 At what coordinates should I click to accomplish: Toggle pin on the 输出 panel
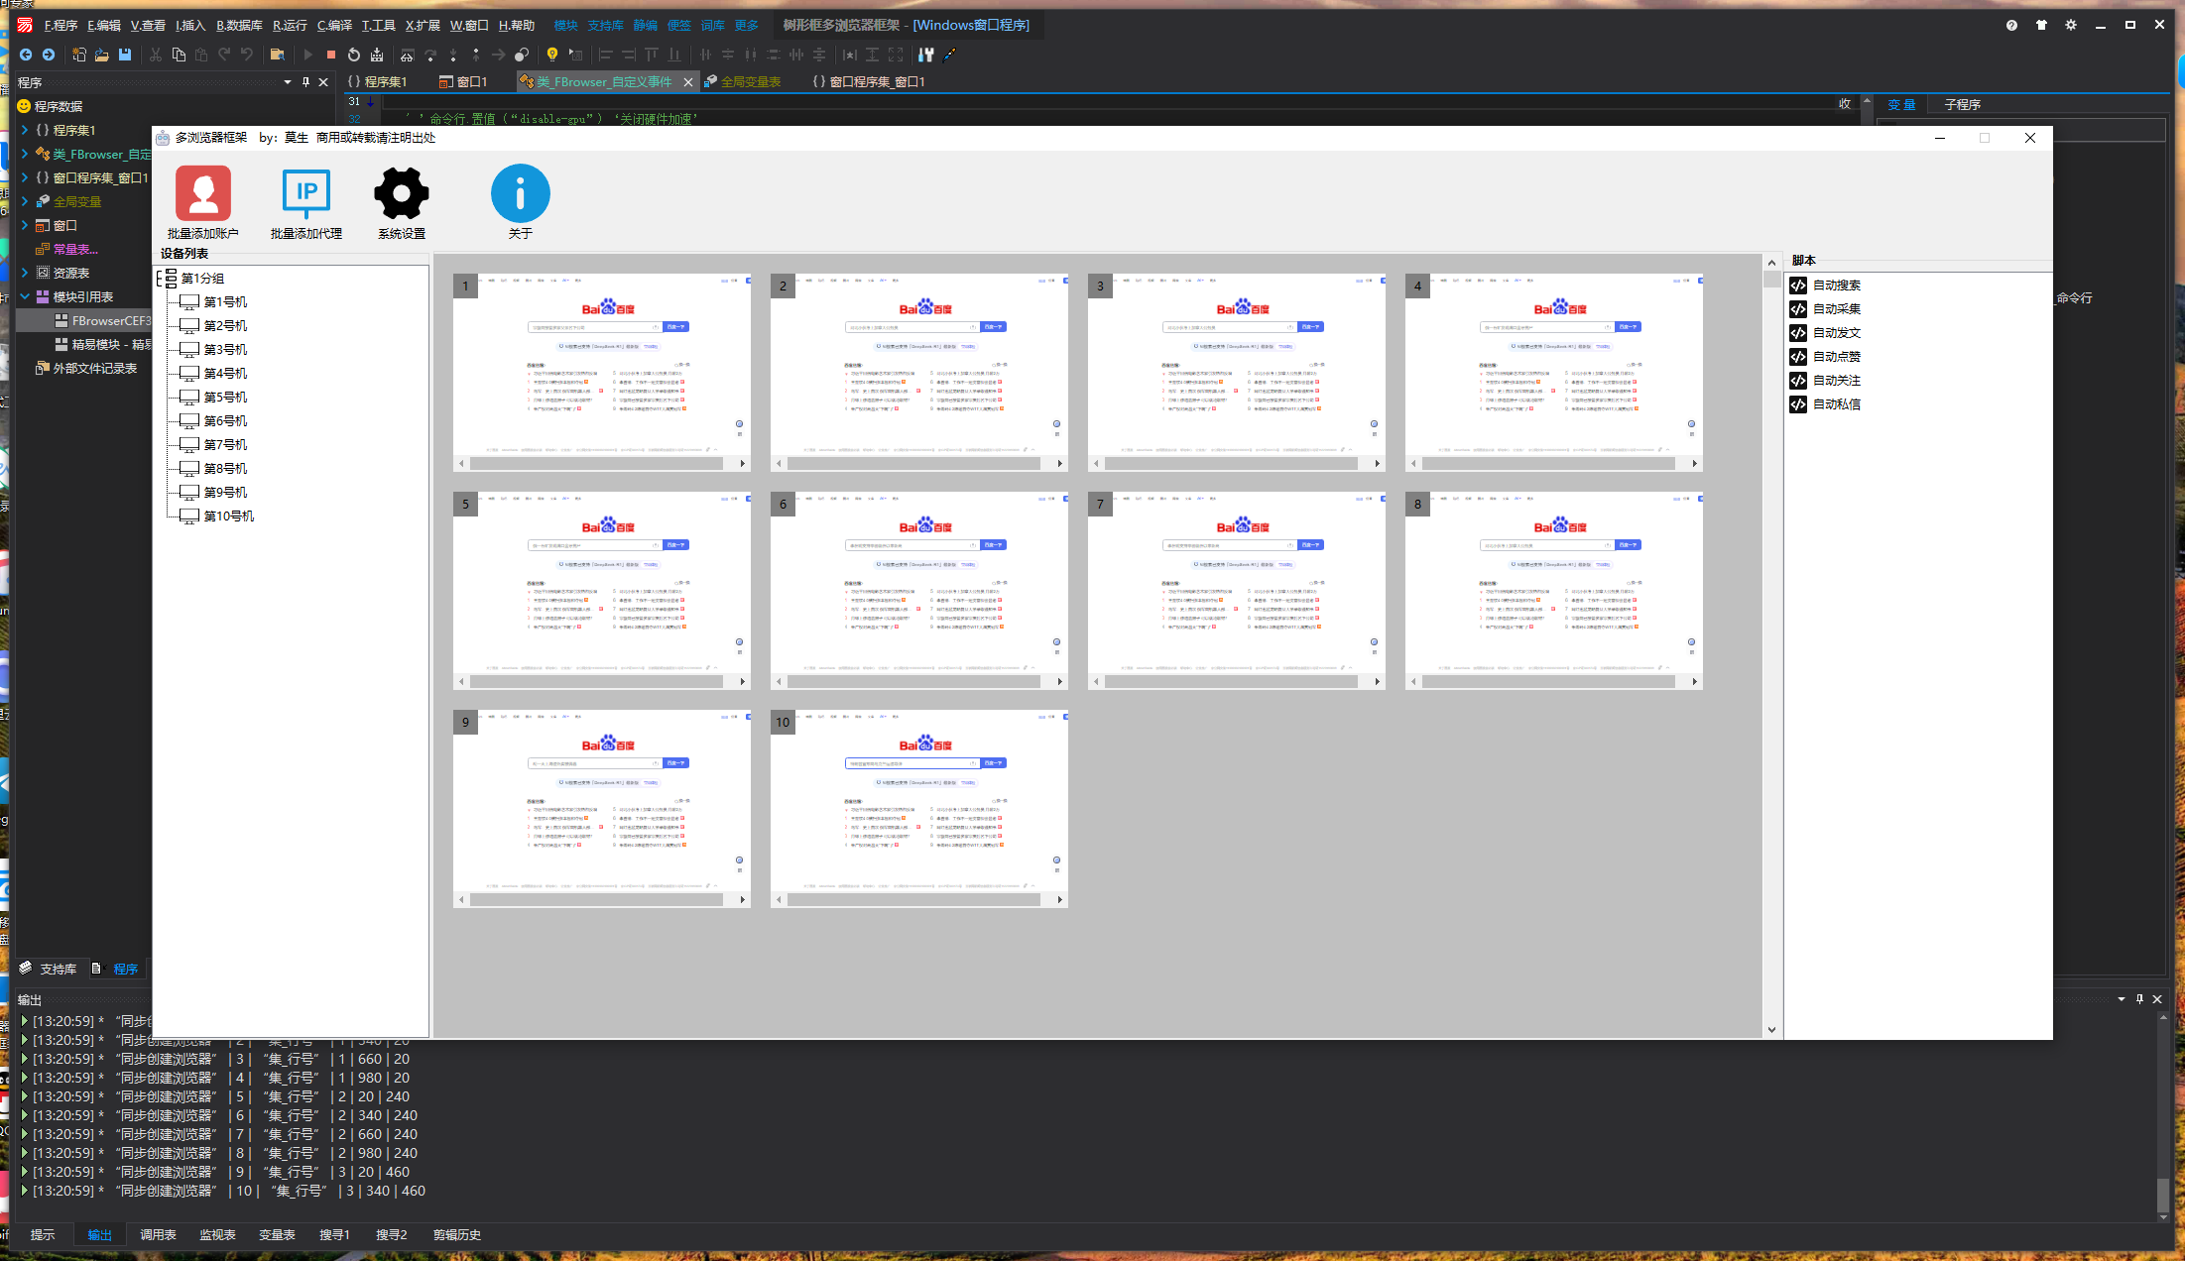point(2139,999)
